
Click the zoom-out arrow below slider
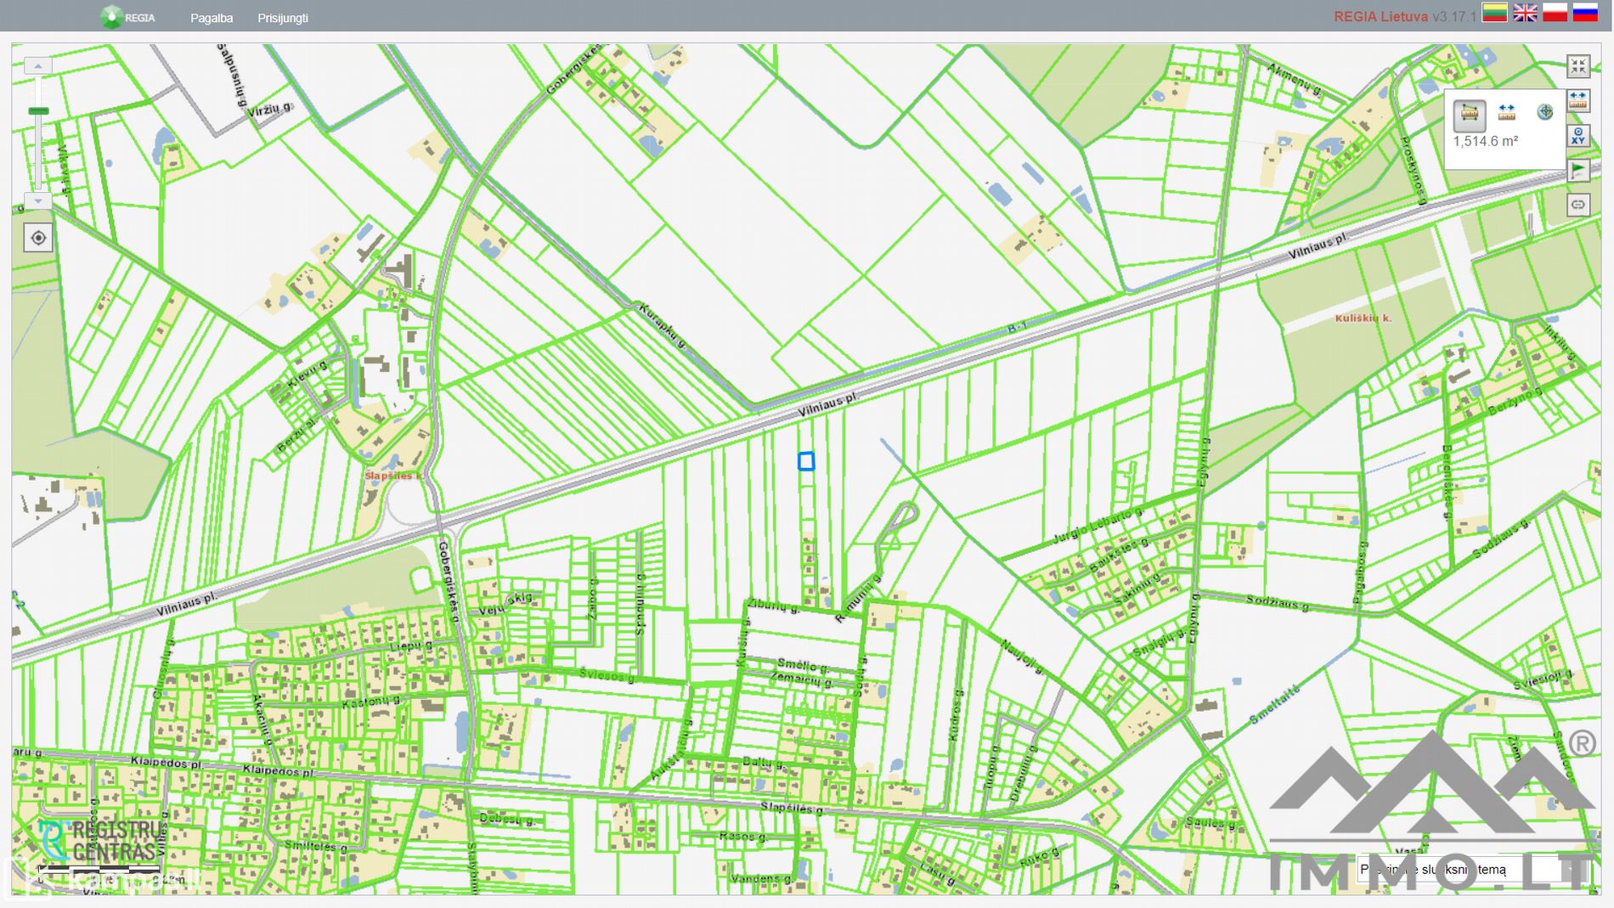38,201
